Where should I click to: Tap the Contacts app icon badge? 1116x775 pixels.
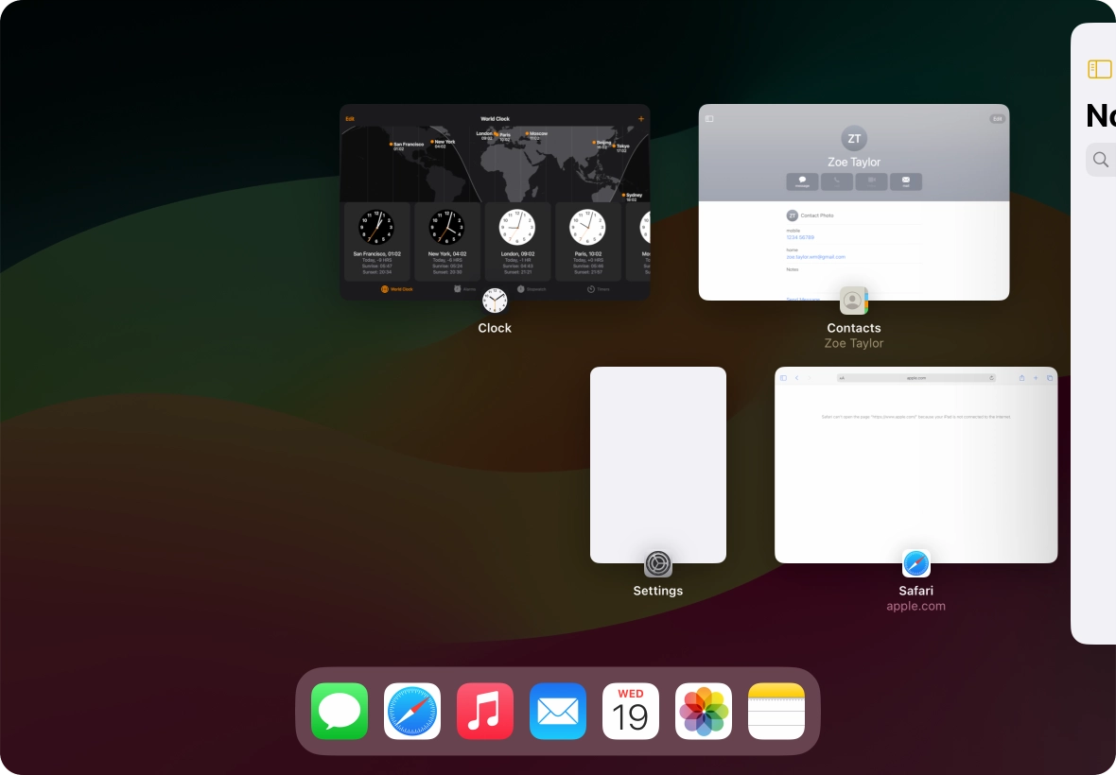tap(853, 301)
